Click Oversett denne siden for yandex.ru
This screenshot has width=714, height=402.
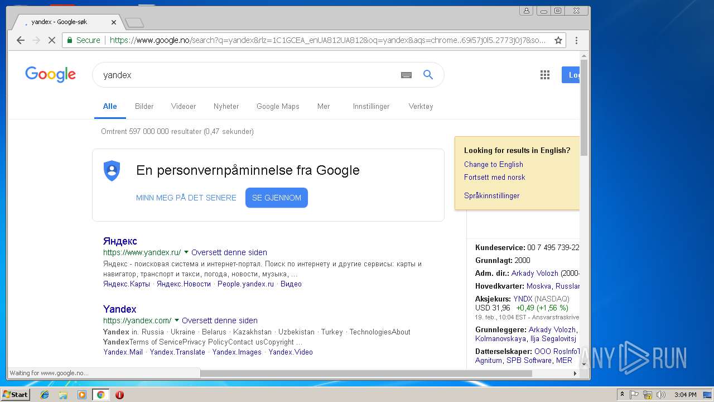(229, 252)
